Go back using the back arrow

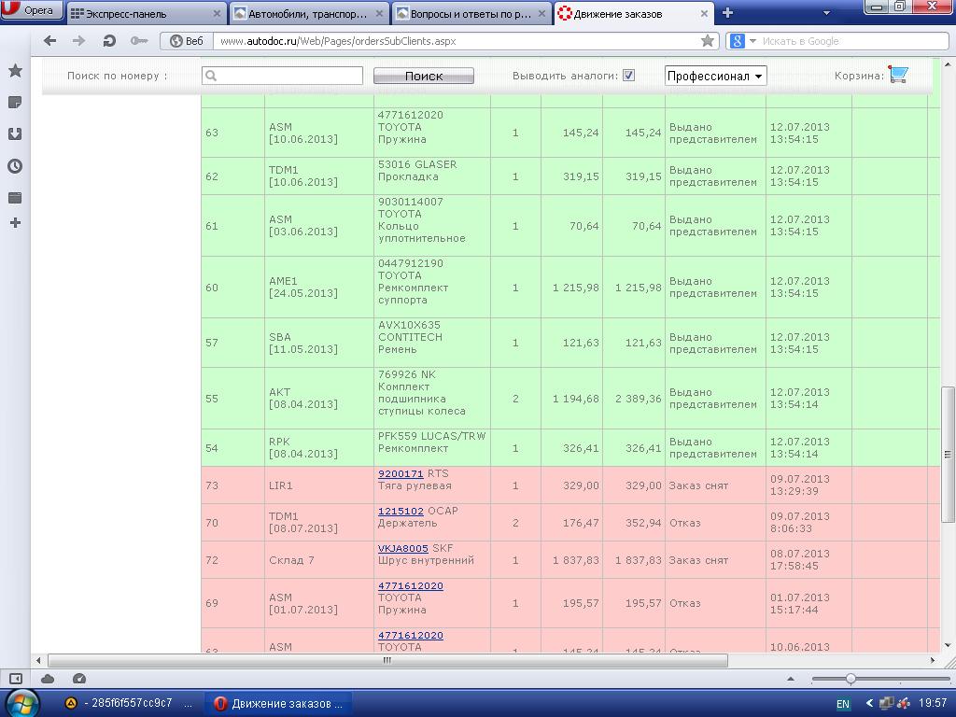coord(50,41)
